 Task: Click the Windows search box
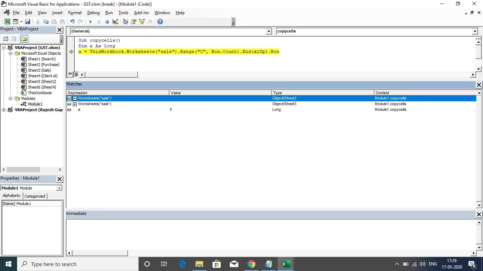tap(77, 264)
